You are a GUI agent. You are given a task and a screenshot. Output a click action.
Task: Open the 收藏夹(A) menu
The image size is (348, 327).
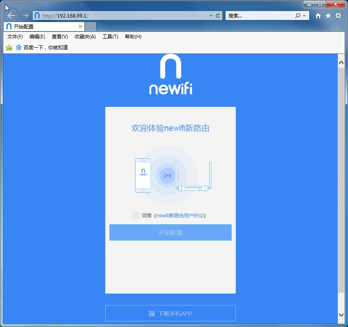click(85, 37)
